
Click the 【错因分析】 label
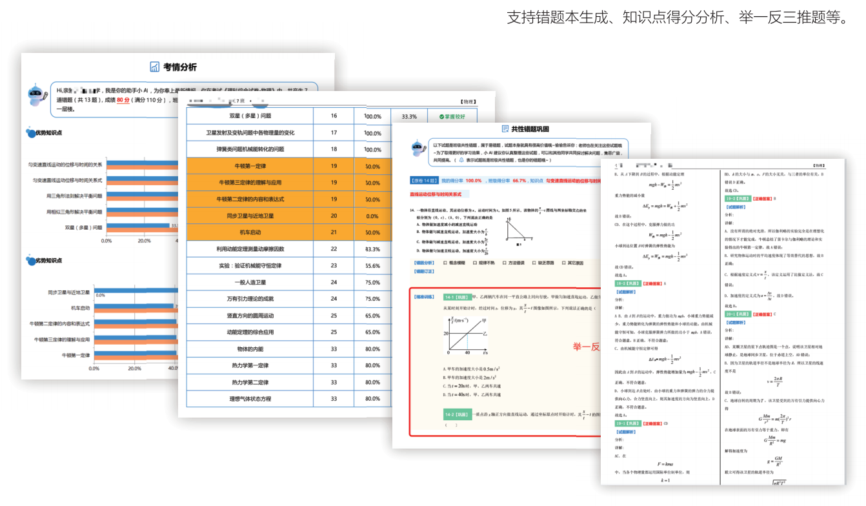(x=425, y=263)
